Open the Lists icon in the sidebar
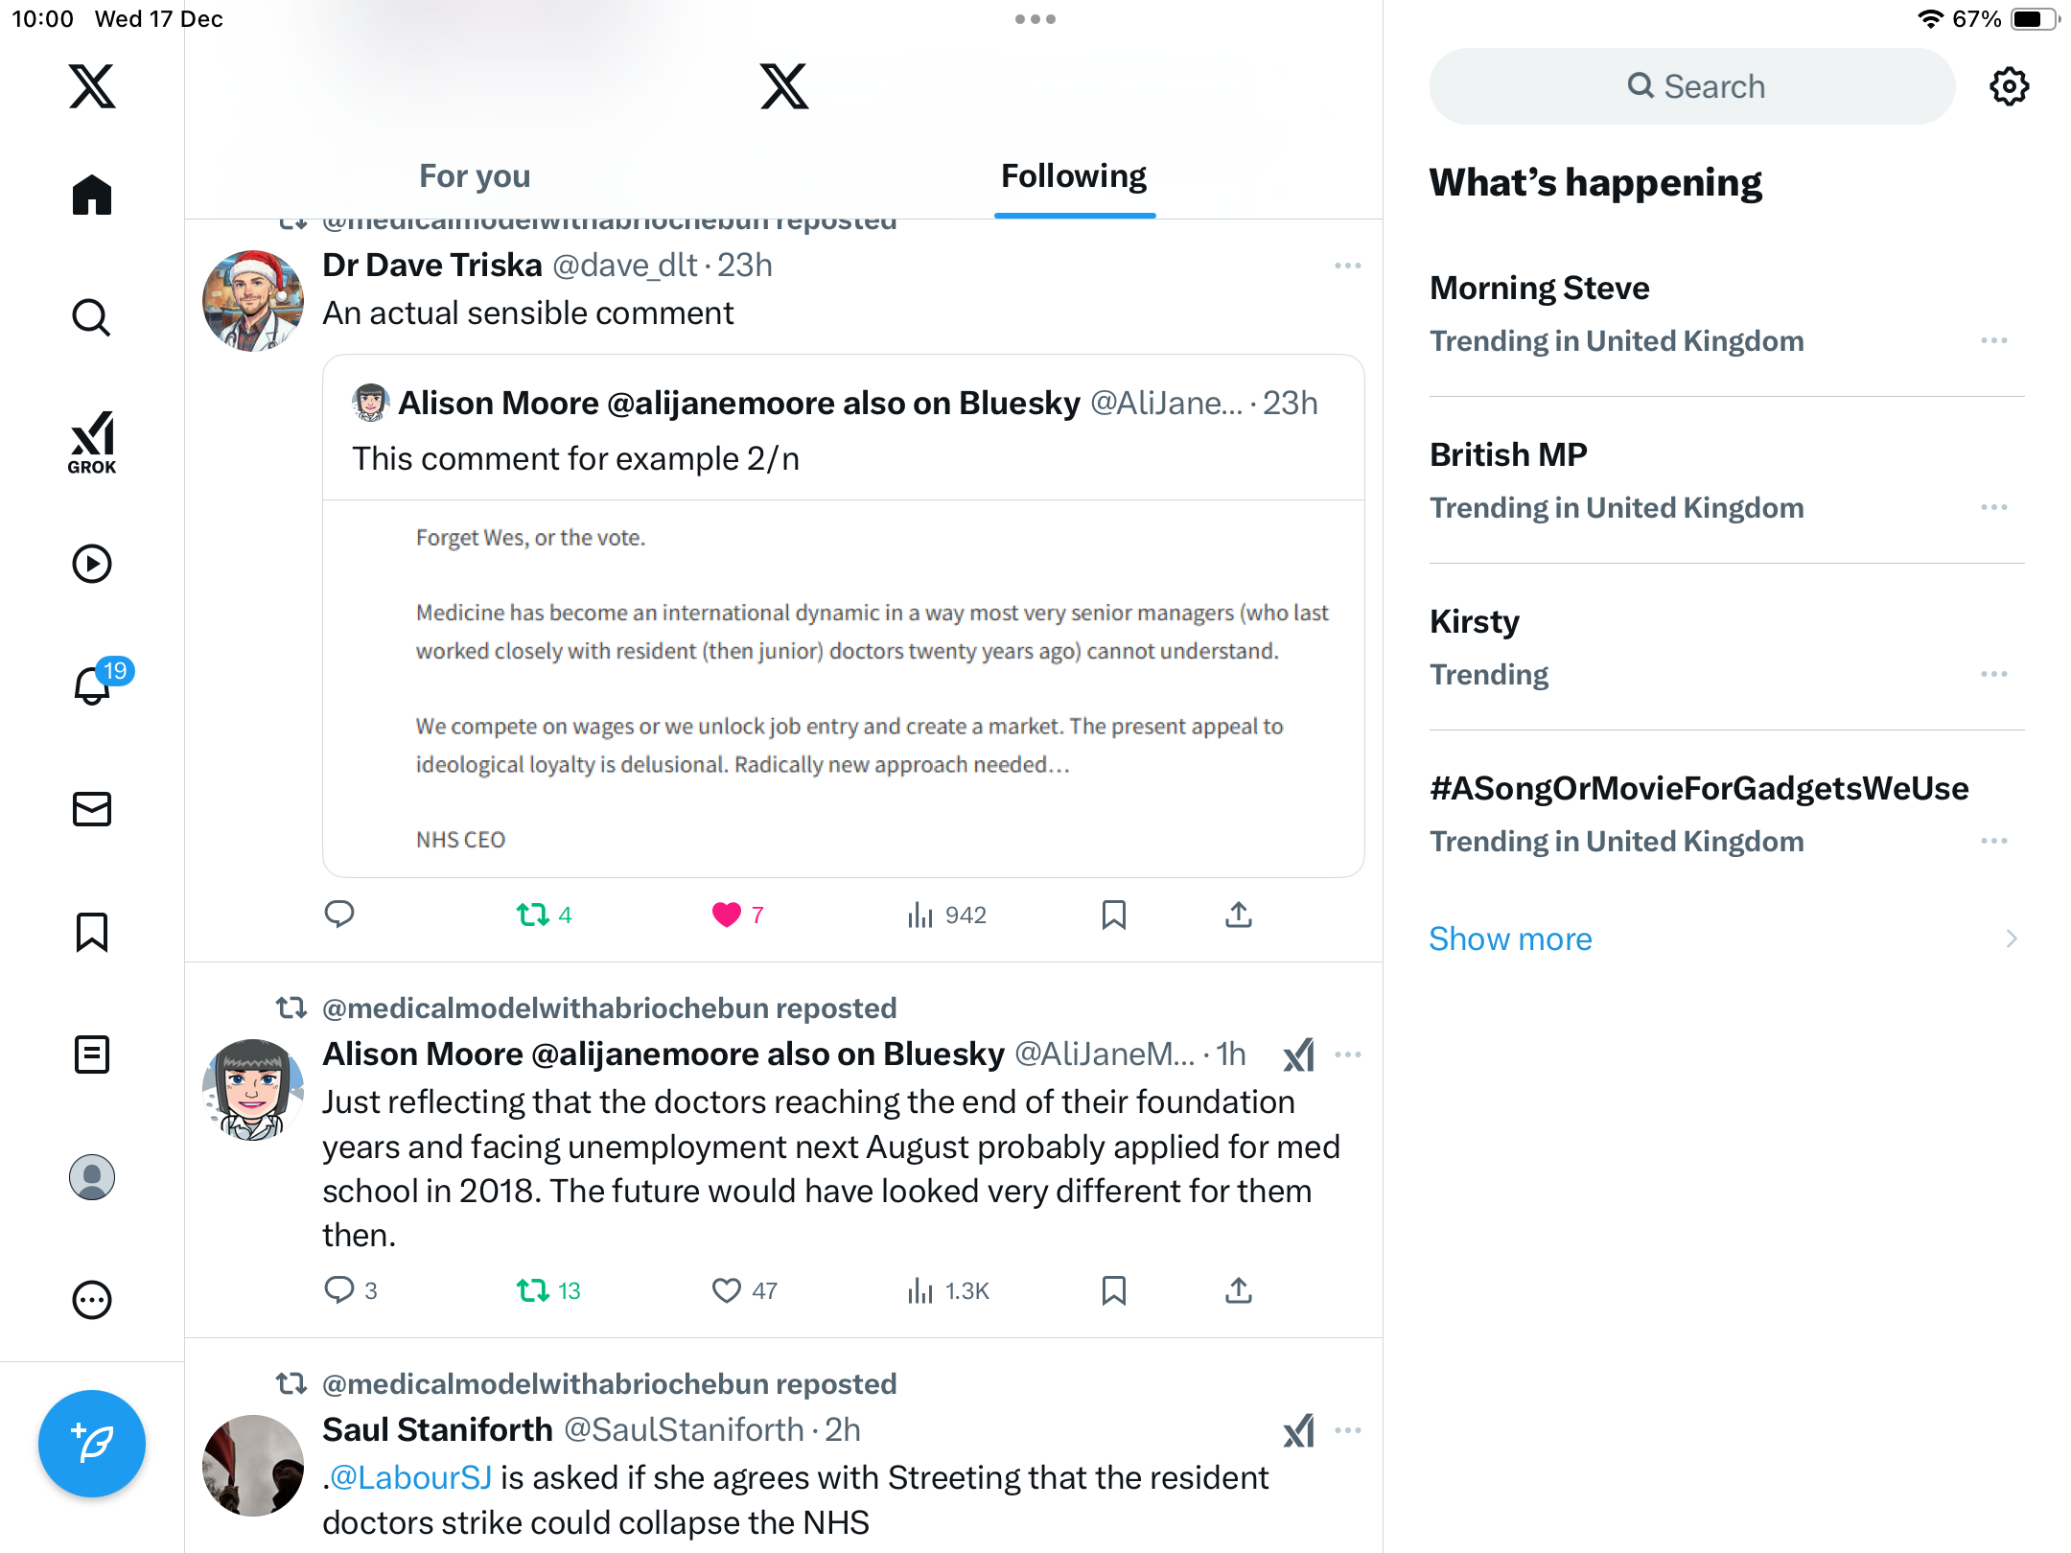Viewport: 2071px width, 1553px height. [x=92, y=1055]
